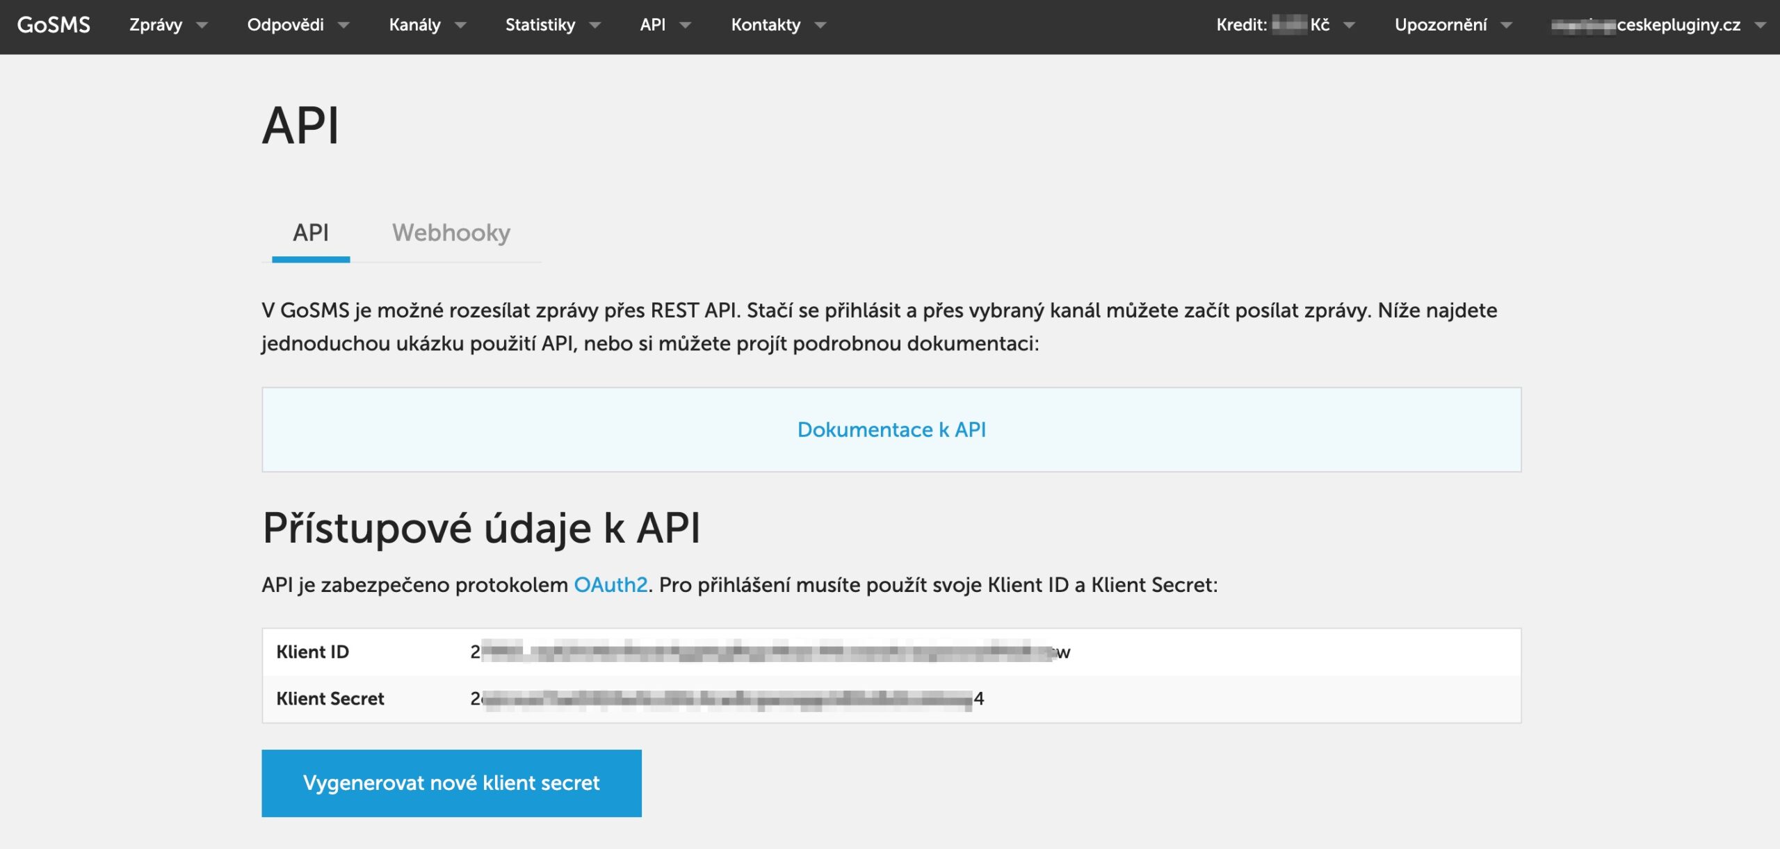Screen dimensions: 1780x849
Task: Open the Zprávy menu
Action: click(x=156, y=25)
